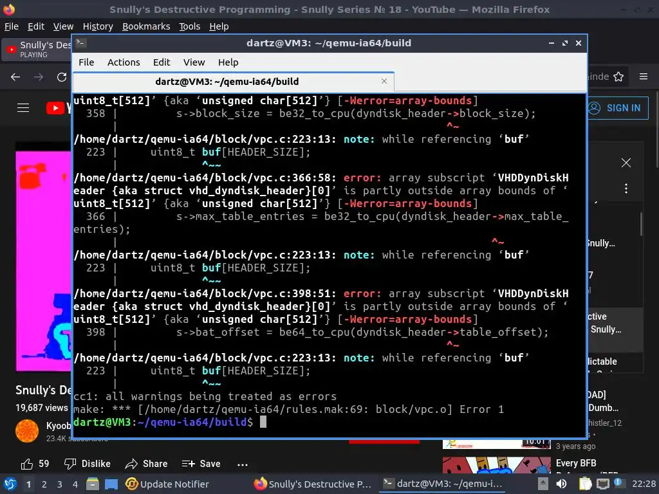Activate dartz@VM3 terminal taskbar entry

pos(443,484)
